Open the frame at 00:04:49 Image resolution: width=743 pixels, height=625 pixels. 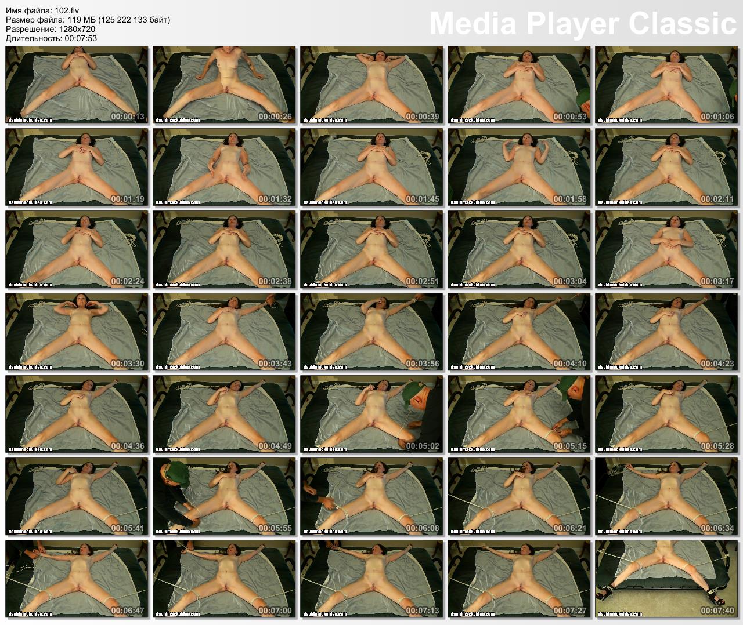(224, 415)
